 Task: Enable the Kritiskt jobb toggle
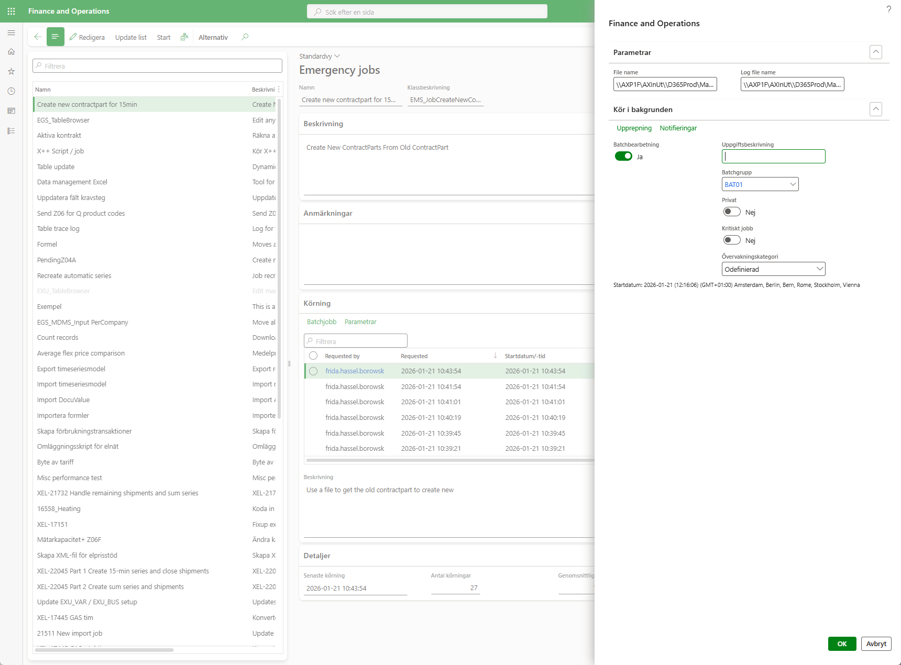[x=732, y=240]
